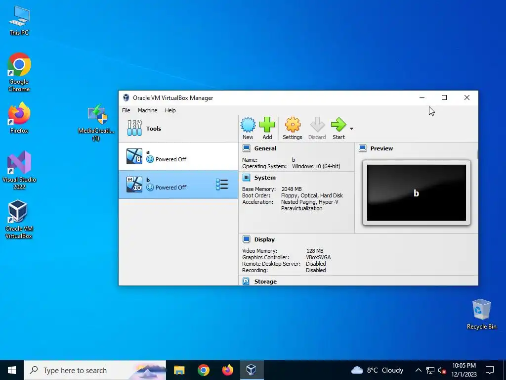The width and height of the screenshot is (506, 380).
Task: Open Chrome from the taskbar
Action: pos(203,370)
